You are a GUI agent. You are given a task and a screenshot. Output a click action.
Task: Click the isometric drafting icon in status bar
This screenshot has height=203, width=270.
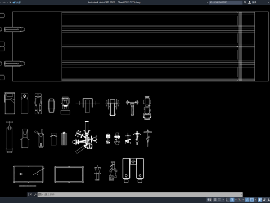[240, 200]
